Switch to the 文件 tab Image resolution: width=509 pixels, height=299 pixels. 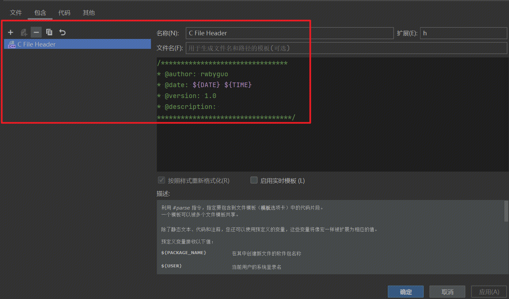pyautogui.click(x=16, y=13)
